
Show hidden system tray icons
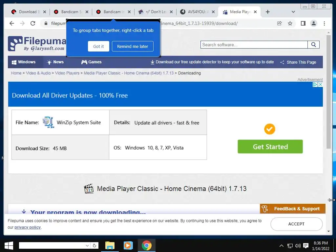tap(282, 246)
